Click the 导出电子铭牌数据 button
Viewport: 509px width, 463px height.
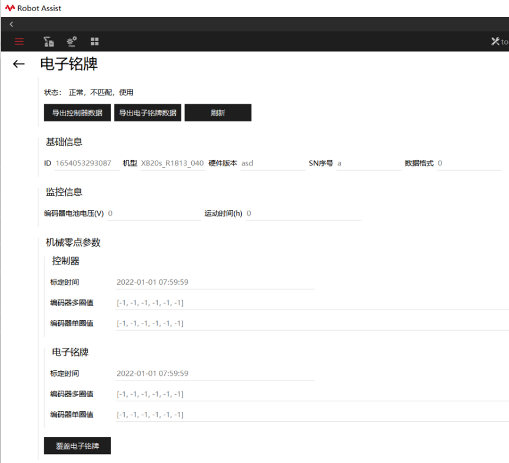[x=148, y=112]
